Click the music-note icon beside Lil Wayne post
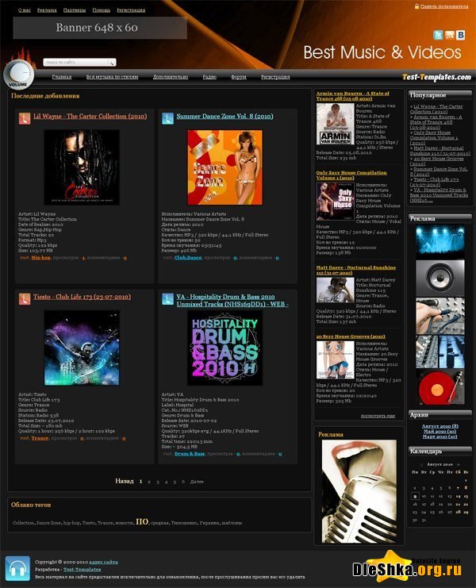This screenshot has width=476, height=588. pyautogui.click(x=25, y=118)
